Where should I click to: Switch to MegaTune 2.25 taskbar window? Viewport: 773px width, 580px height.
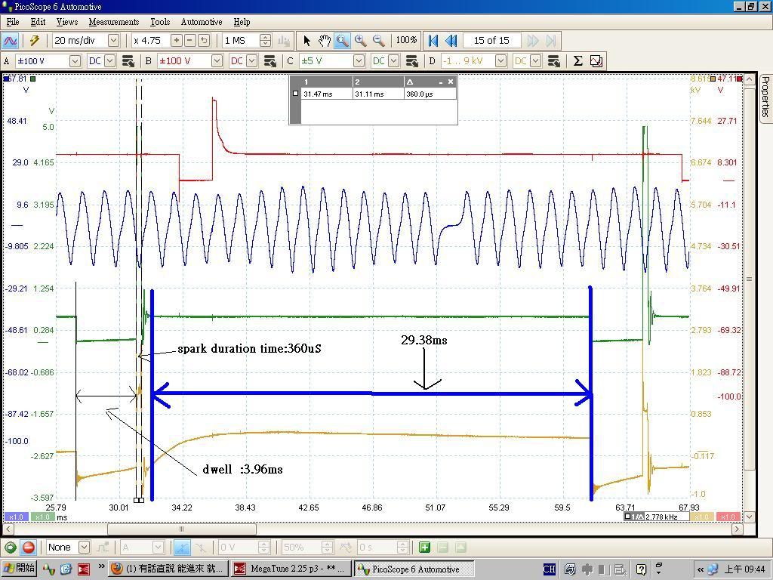[290, 569]
